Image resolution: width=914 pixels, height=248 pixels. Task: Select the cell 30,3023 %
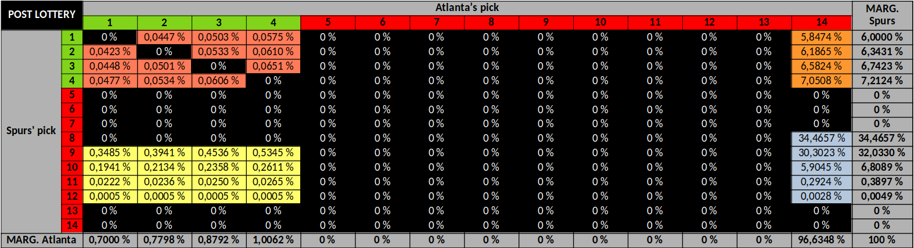(x=821, y=153)
